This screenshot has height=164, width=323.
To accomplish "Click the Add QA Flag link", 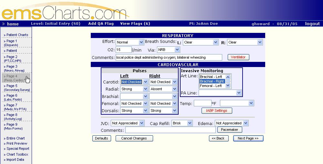I will point(101,24).
